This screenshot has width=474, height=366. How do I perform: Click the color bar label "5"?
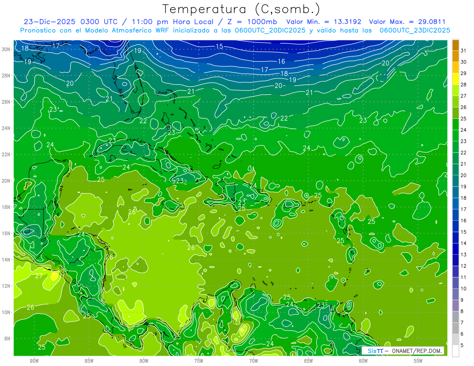pyautogui.click(x=462, y=345)
